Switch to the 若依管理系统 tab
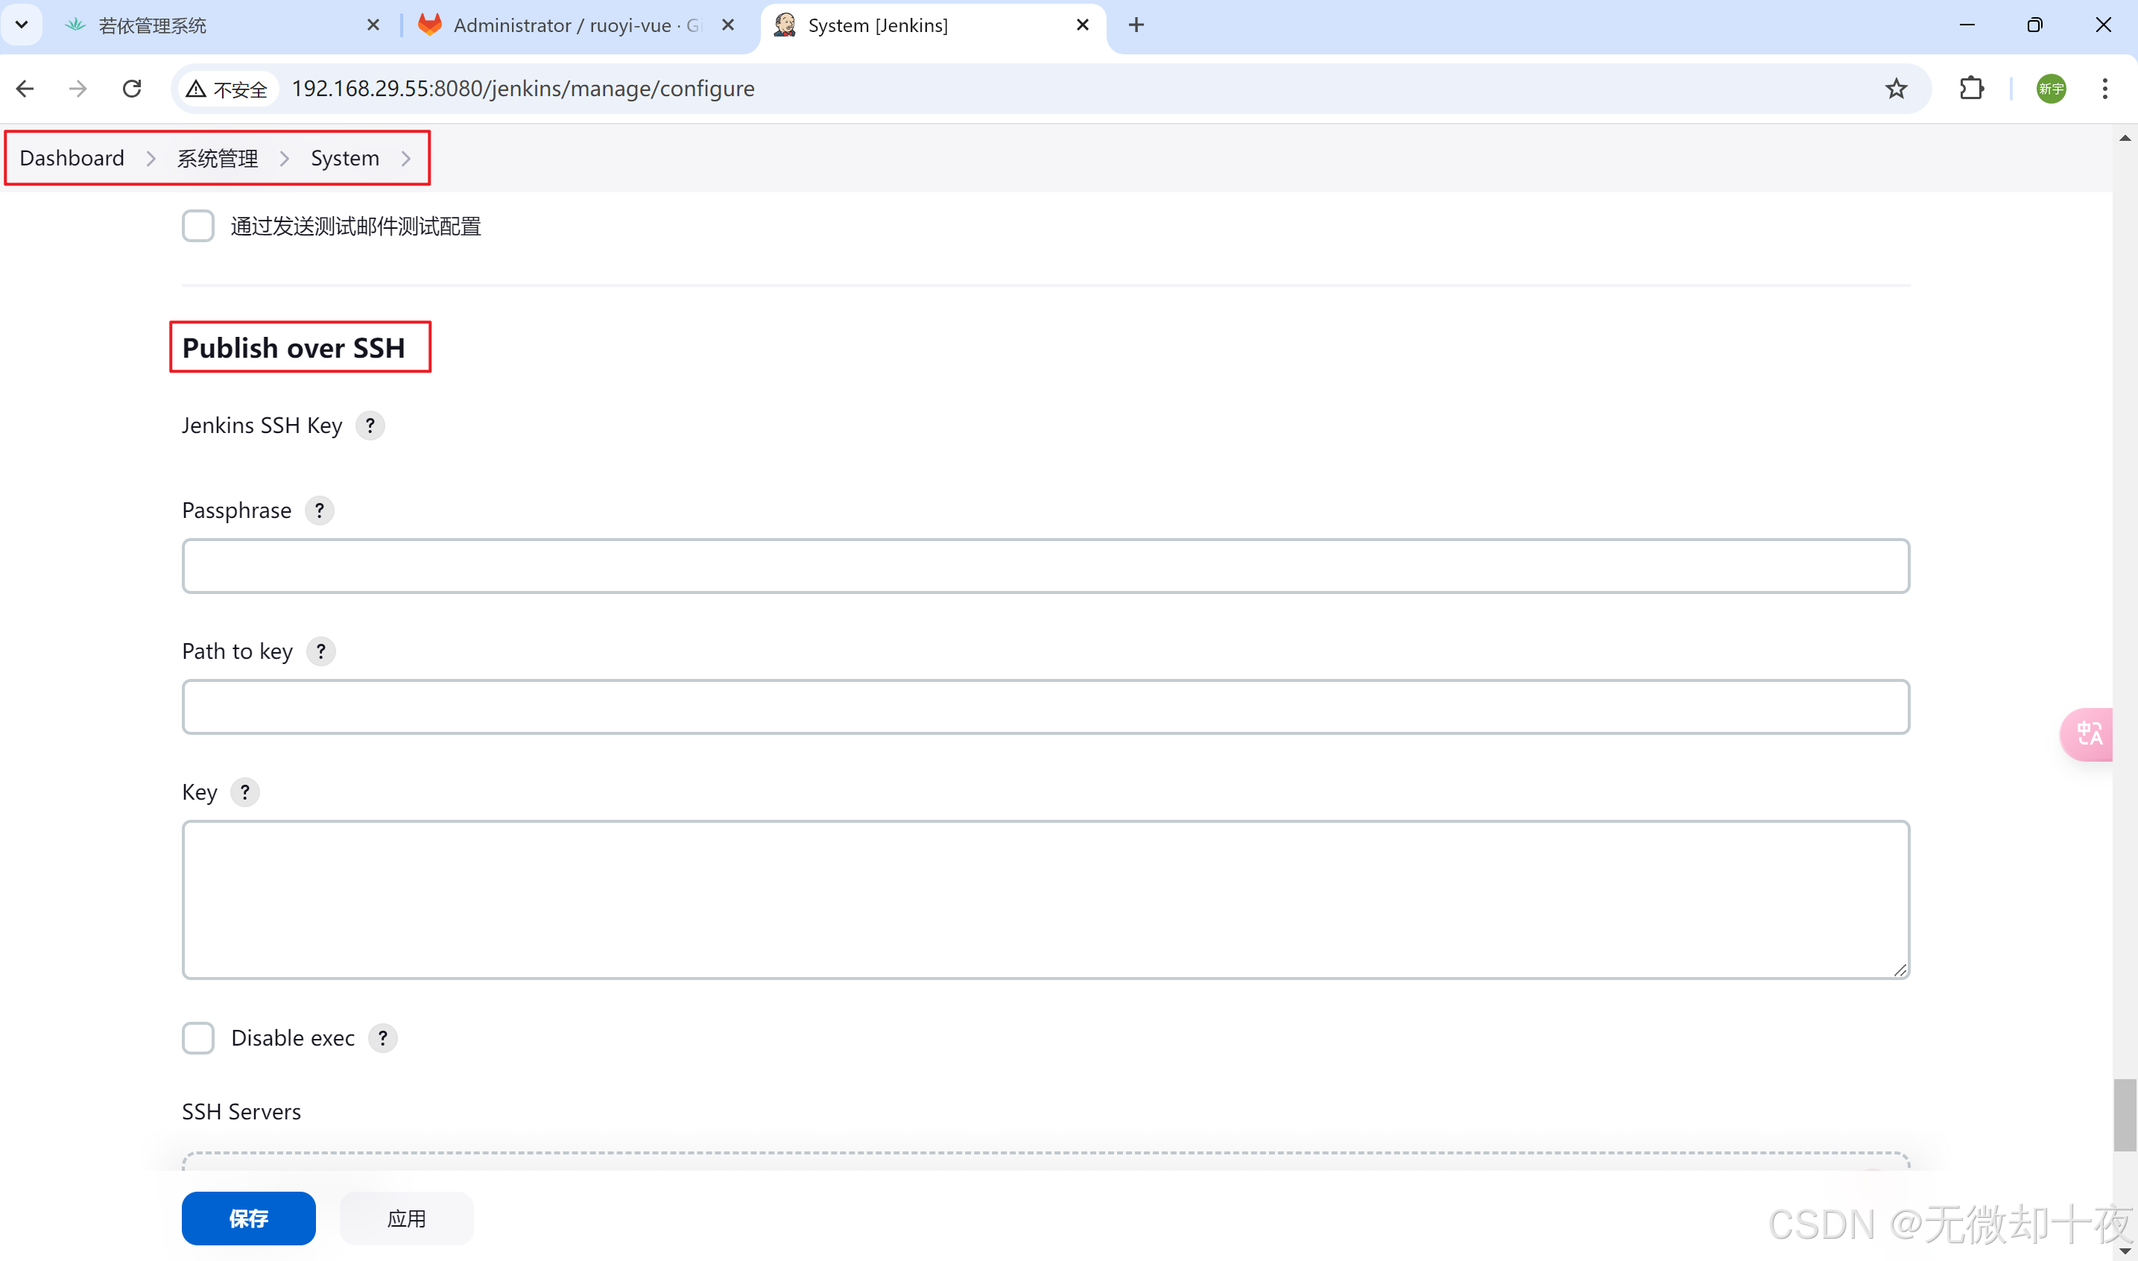 (x=153, y=25)
